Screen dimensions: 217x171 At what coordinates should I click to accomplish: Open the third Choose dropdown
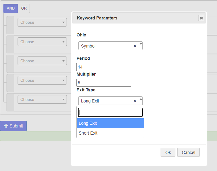42,61
